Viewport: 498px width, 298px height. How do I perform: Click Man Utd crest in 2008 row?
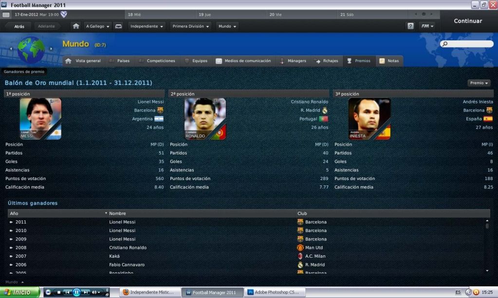point(300,248)
